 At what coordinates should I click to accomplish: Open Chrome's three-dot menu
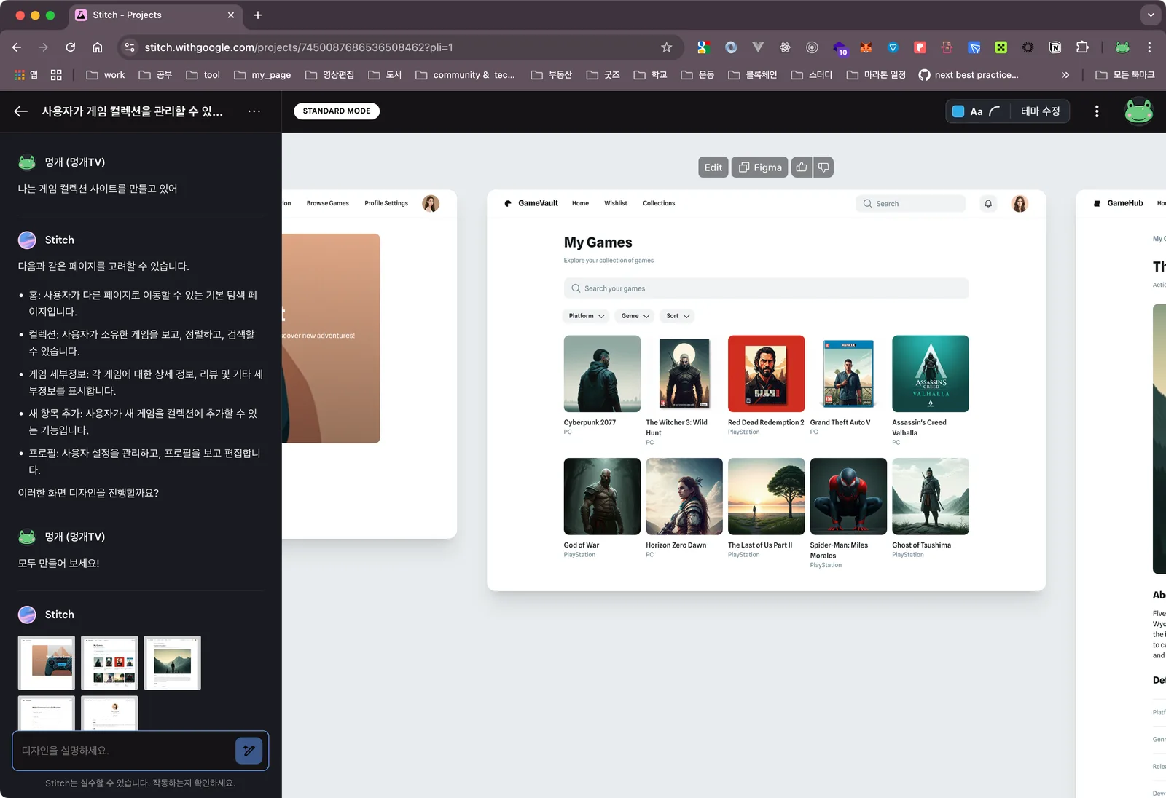[x=1149, y=47]
